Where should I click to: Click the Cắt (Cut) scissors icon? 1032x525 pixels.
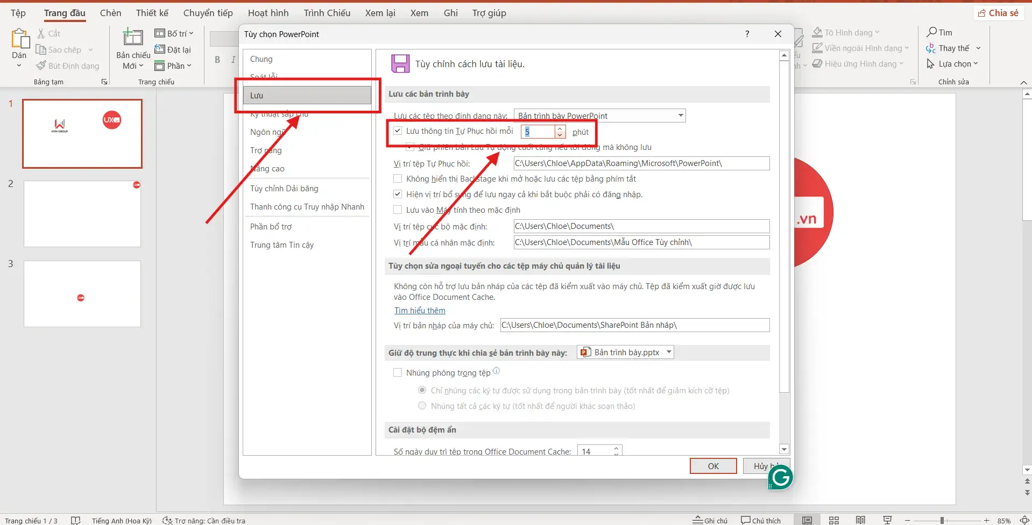coord(41,33)
